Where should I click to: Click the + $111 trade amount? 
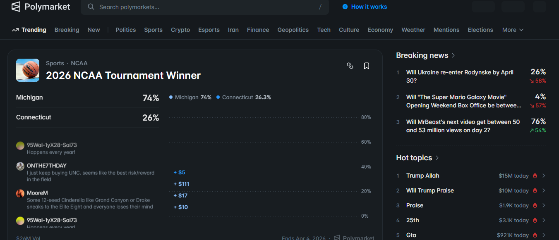click(181, 184)
